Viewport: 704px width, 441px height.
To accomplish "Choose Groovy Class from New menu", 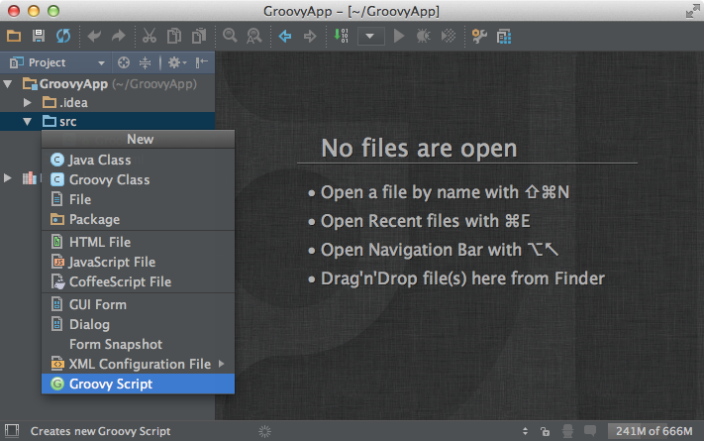I will [x=138, y=179].
